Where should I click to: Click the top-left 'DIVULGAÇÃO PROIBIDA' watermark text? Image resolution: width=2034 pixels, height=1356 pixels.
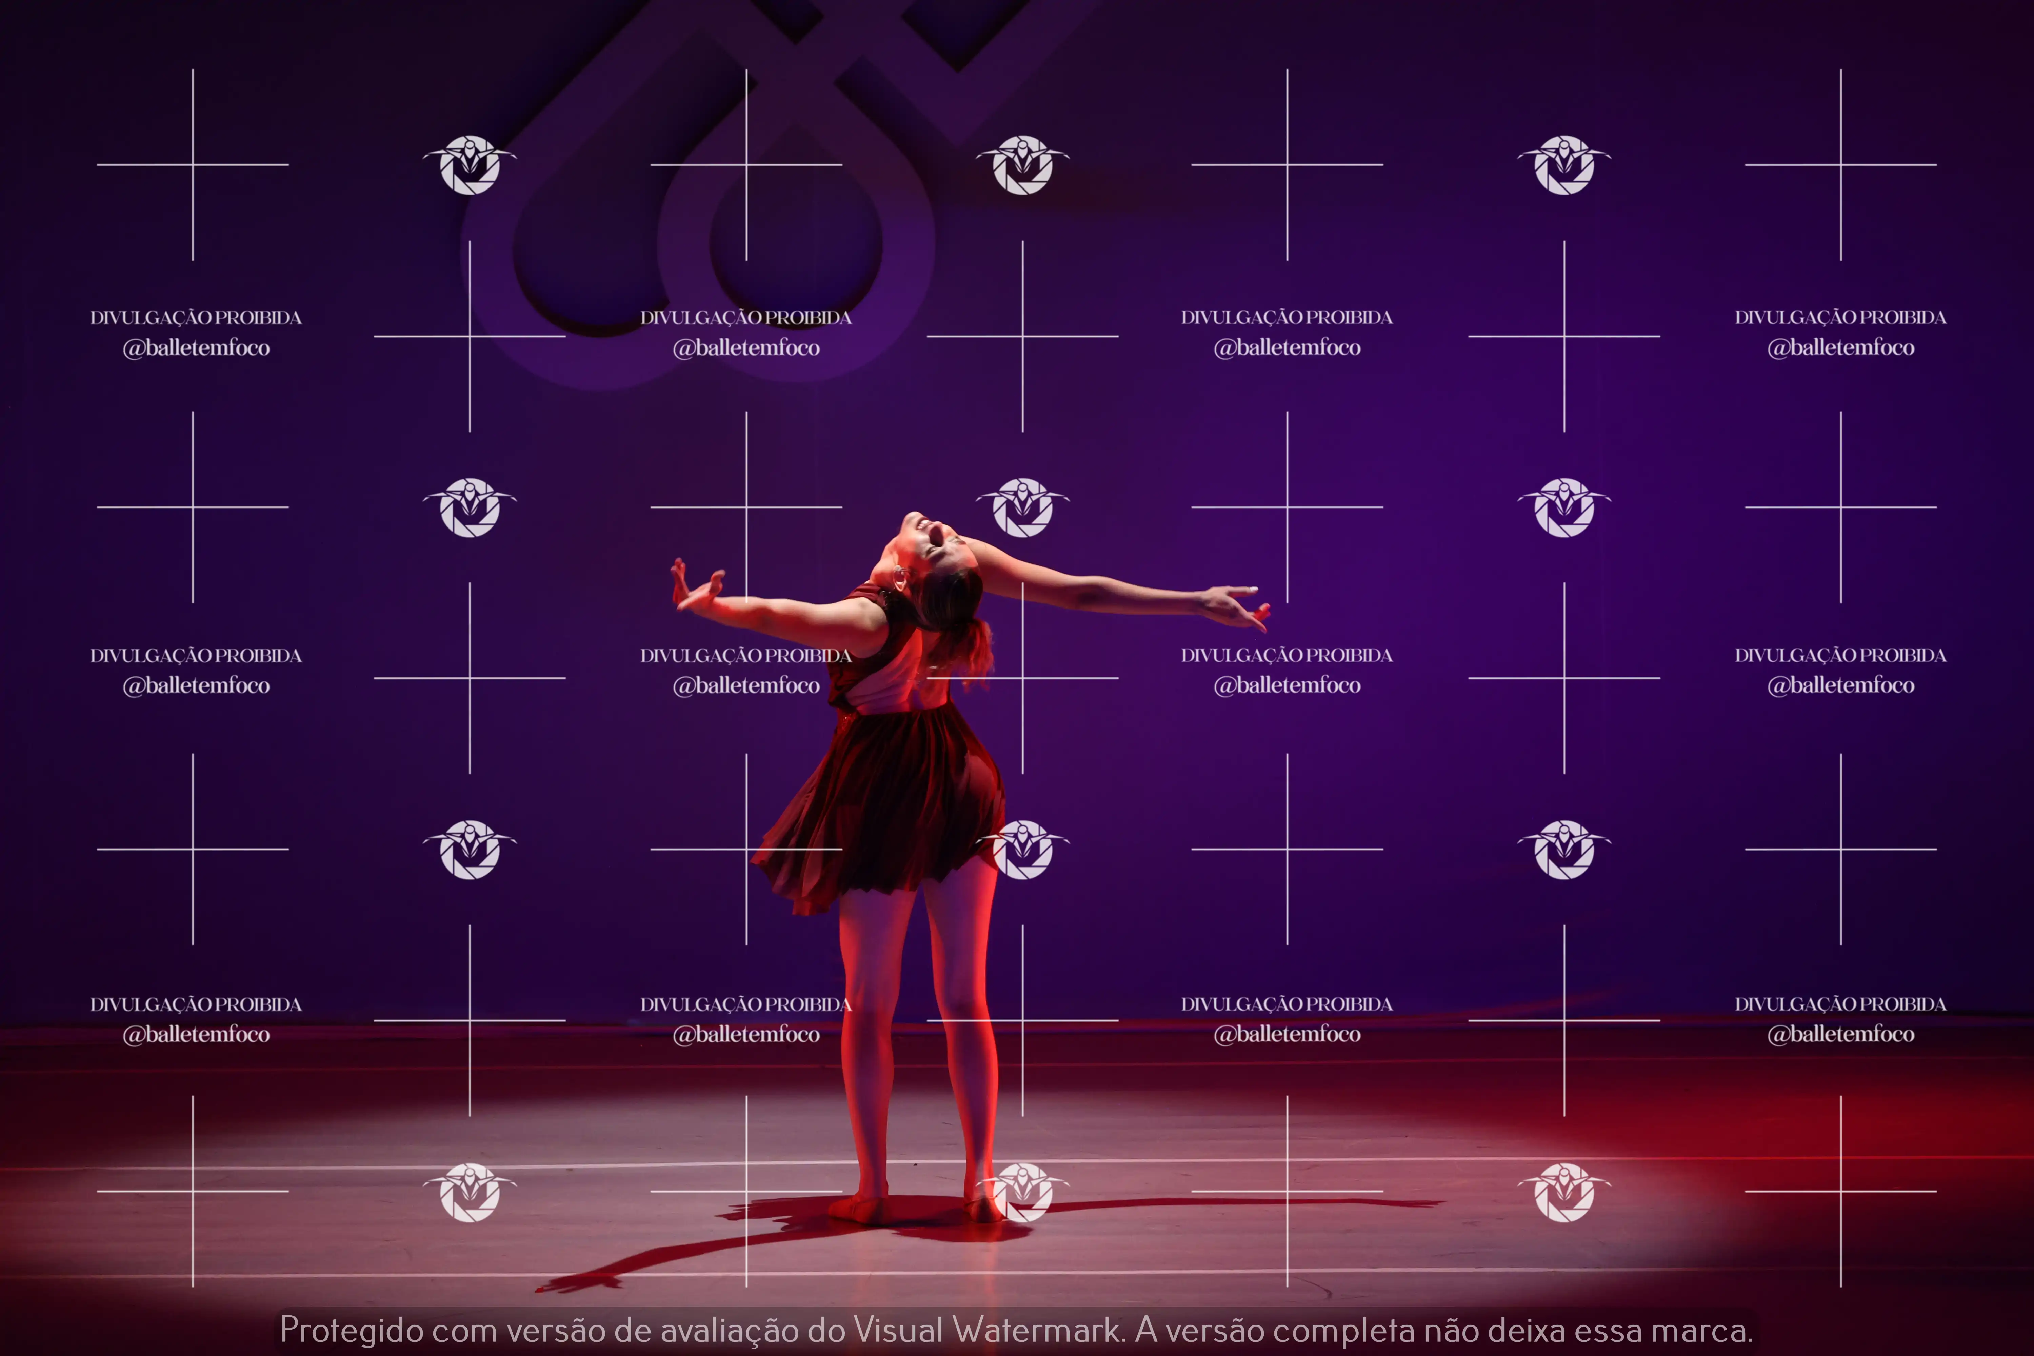click(x=196, y=317)
